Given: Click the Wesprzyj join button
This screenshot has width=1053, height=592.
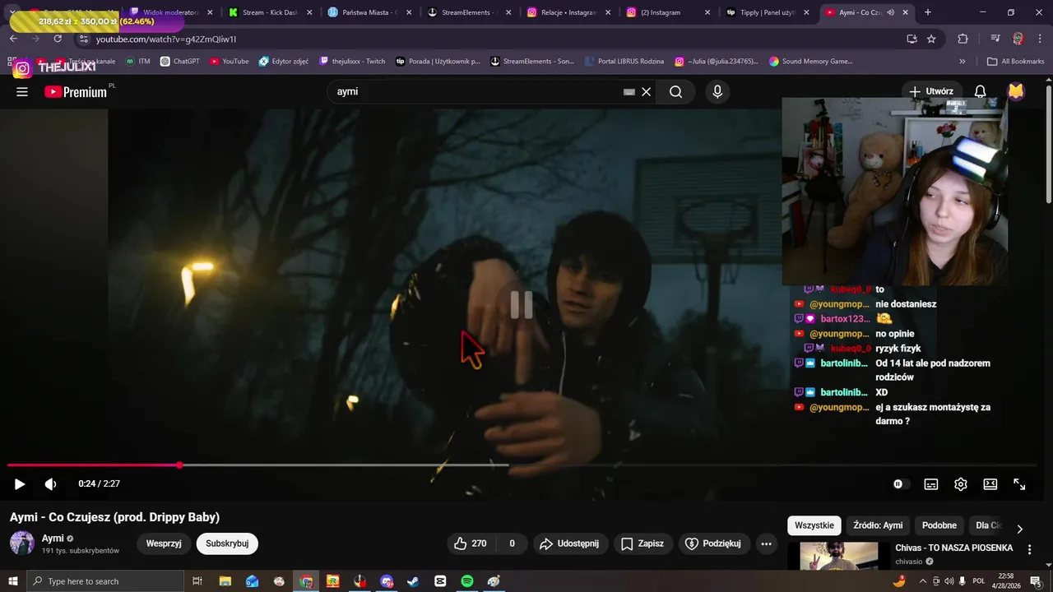Looking at the screenshot, I should click(164, 543).
